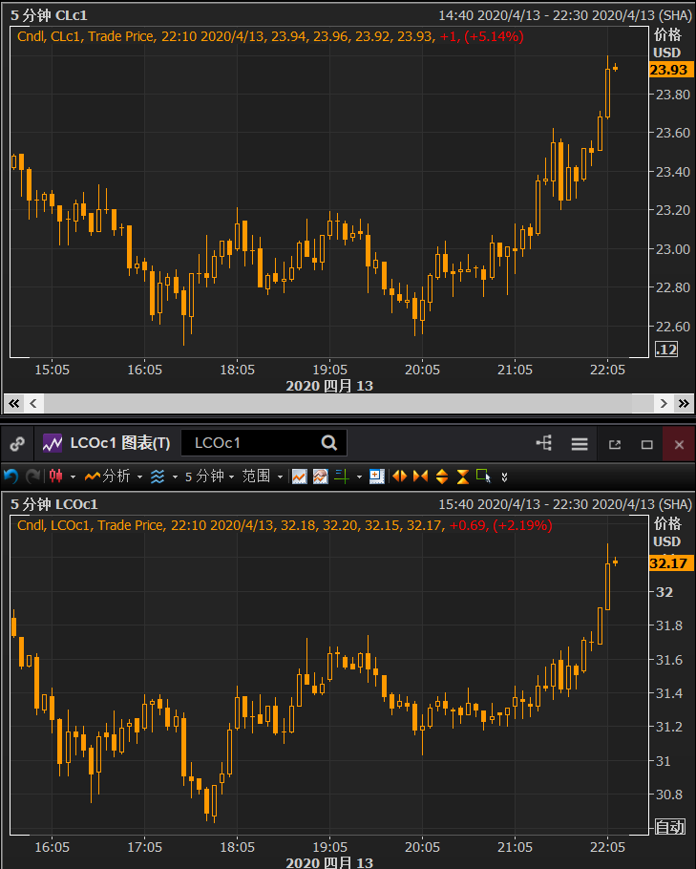Click the vertical expand arrows icon

441,476
